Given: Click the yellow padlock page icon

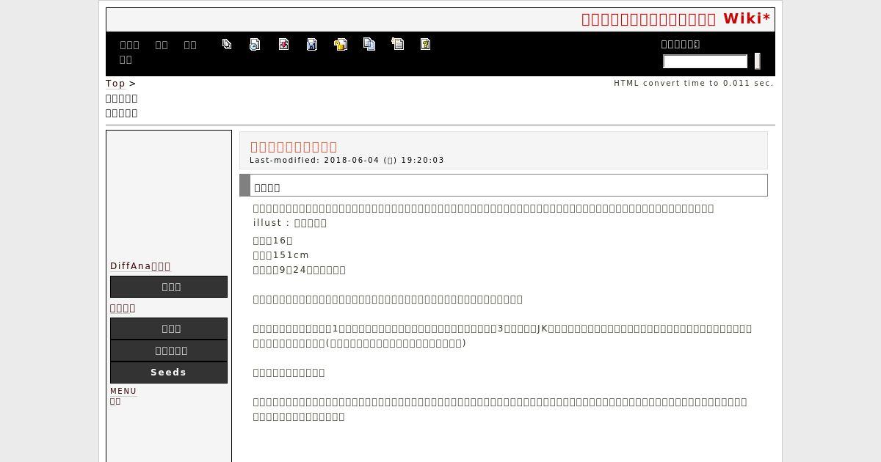Looking at the screenshot, I should (341, 44).
